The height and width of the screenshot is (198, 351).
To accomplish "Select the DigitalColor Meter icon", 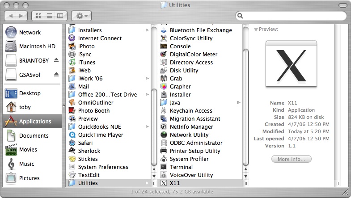I will (x=164, y=55).
